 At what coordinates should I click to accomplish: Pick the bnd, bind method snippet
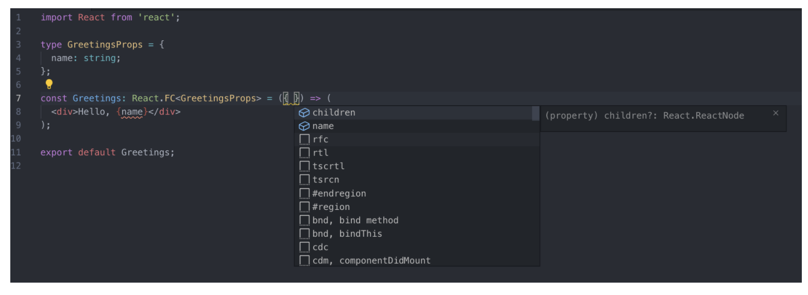click(x=416, y=220)
